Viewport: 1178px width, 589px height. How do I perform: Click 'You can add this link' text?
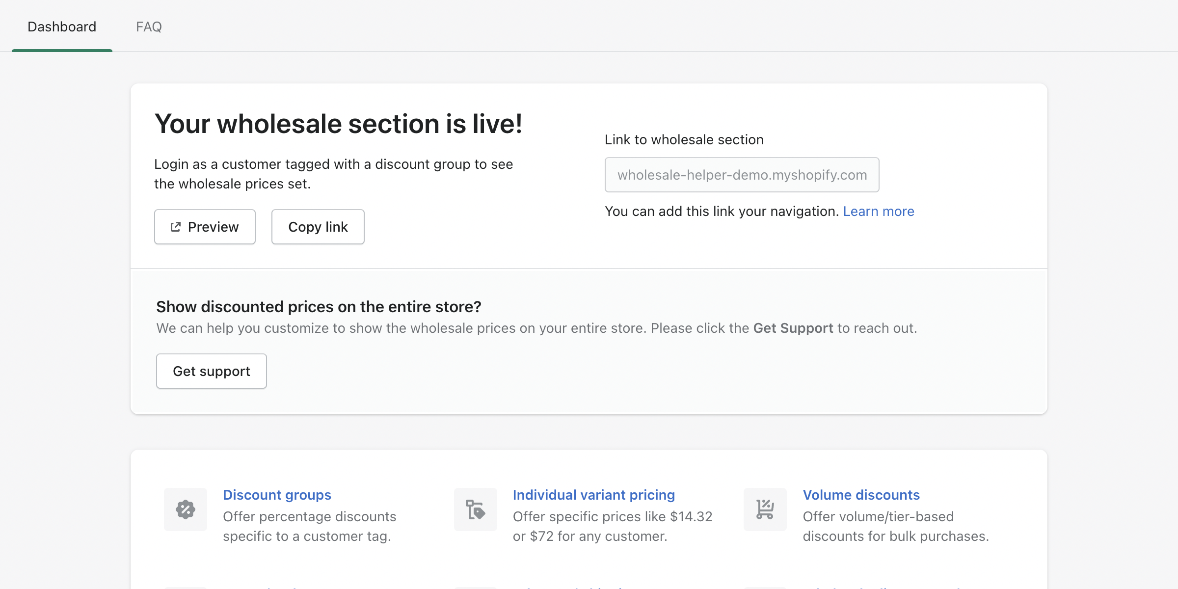coord(722,211)
